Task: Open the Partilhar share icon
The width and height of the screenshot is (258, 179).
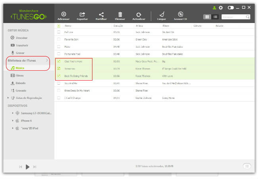Action: 101,14
